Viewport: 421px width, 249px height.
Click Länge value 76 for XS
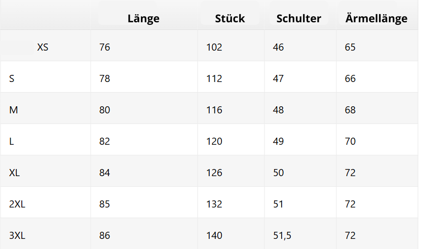[105, 48]
